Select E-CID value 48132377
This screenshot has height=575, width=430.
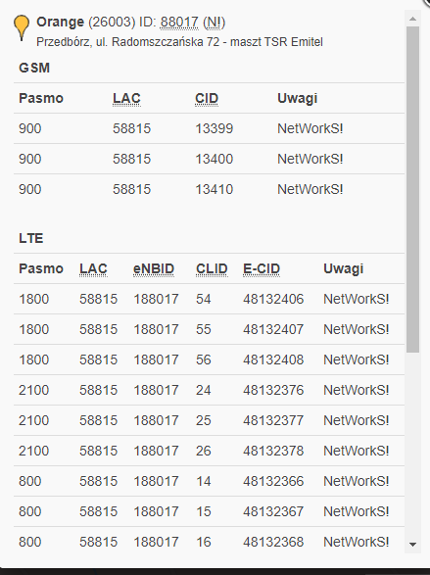click(x=273, y=421)
